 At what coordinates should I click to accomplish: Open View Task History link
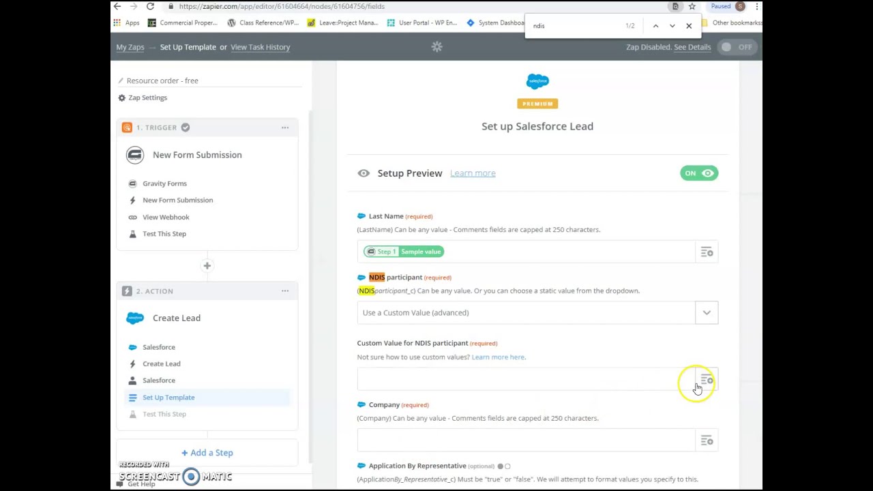tap(260, 47)
